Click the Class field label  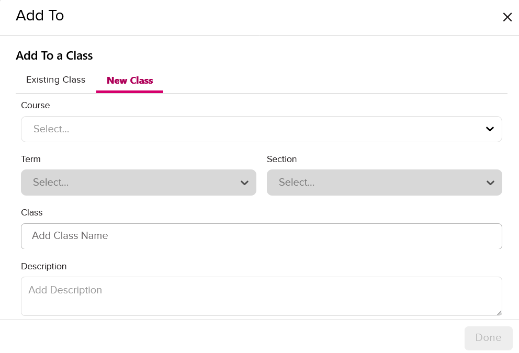[32, 212]
